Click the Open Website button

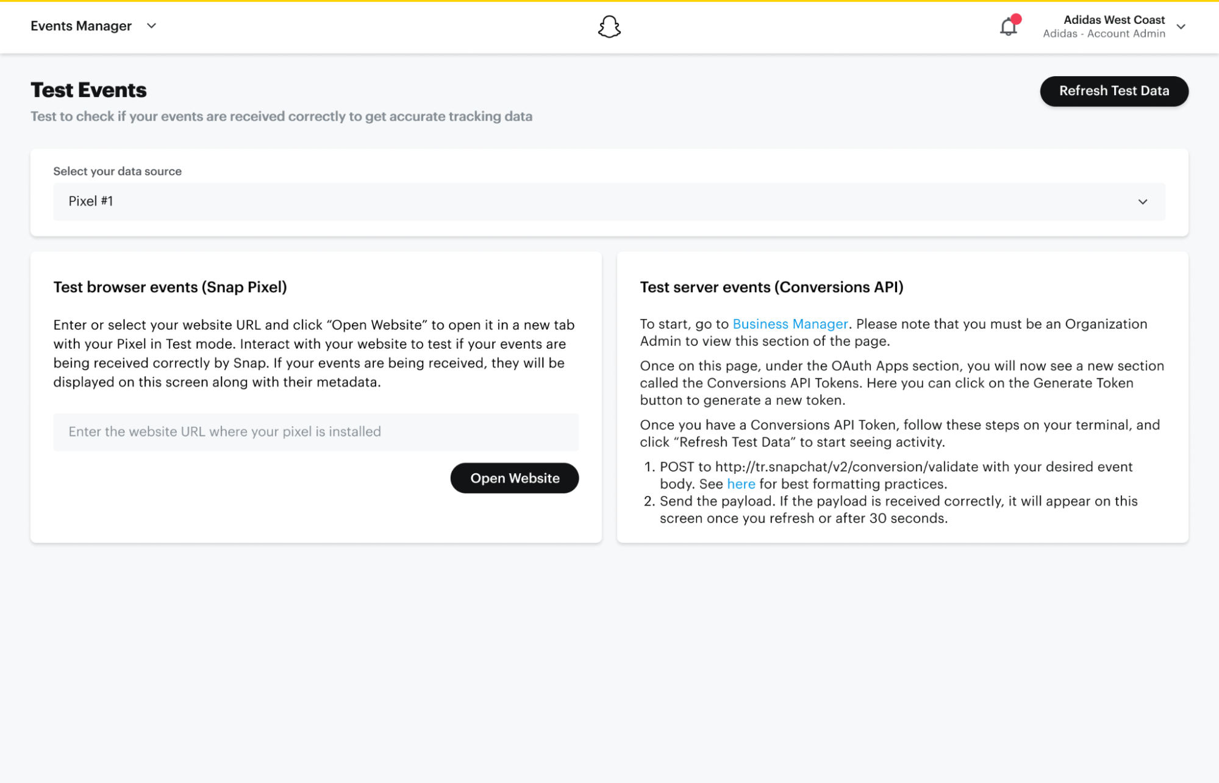(x=514, y=478)
